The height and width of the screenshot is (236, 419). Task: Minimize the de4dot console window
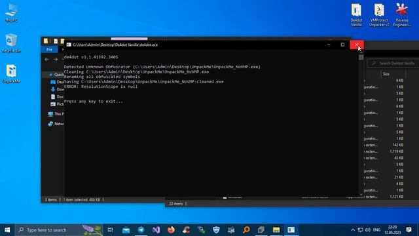(x=329, y=45)
